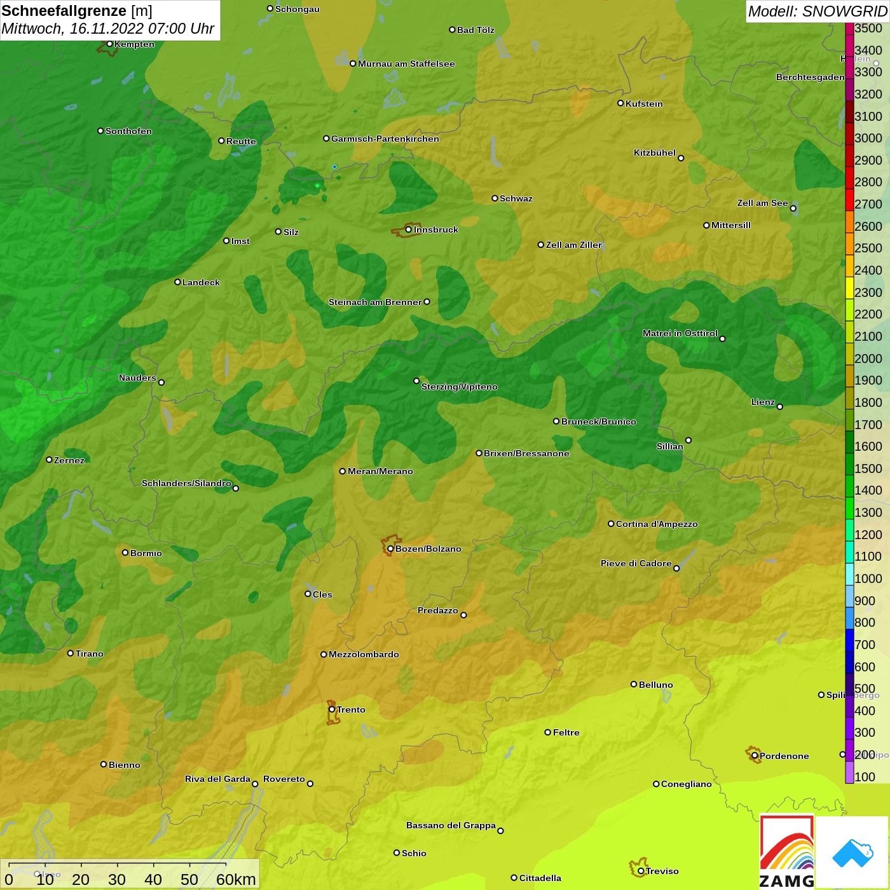Select the Sterzing/Vipiteno marker dot

pos(416,381)
